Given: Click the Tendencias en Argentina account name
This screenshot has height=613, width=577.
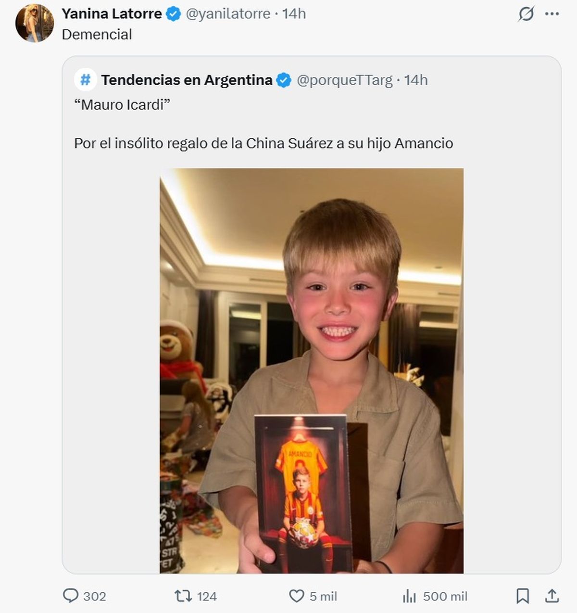Looking at the screenshot, I should [187, 80].
